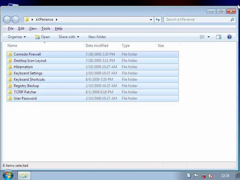Open the Tools menu

coord(46,28)
